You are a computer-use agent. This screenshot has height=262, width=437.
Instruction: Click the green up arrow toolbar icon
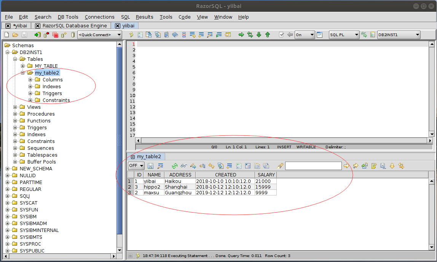268,35
